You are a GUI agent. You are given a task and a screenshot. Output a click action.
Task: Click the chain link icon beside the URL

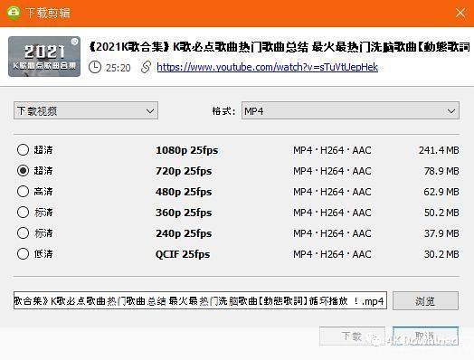coord(146,67)
